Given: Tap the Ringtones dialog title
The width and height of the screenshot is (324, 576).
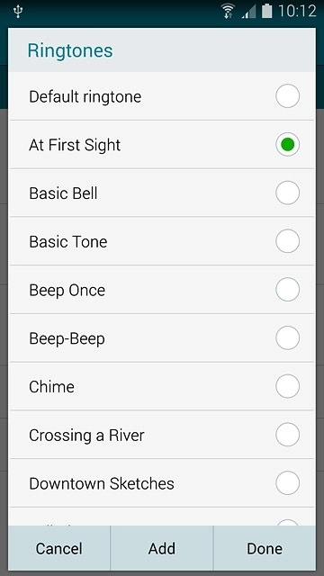Looking at the screenshot, I should click(70, 50).
